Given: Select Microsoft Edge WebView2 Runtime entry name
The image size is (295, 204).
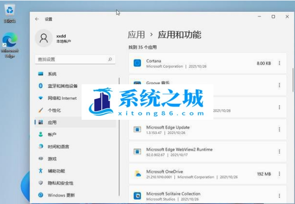Looking at the screenshot, I should tap(179, 149).
